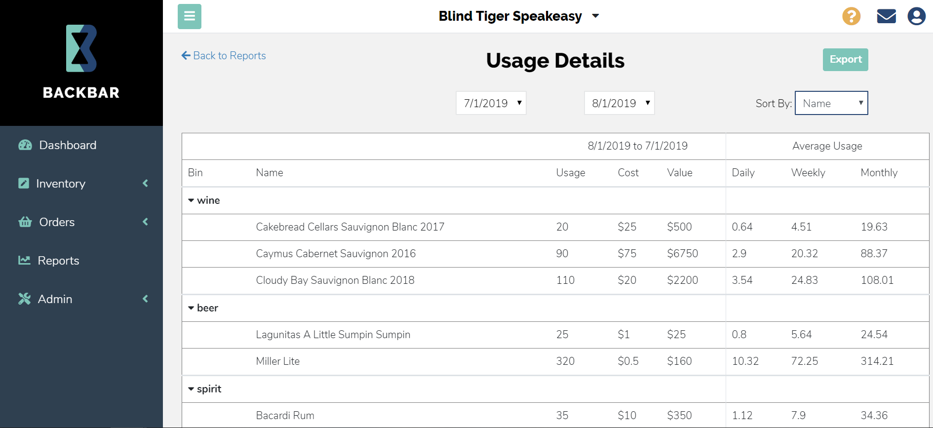Open the 7/1/2019 start date picker
The width and height of the screenshot is (933, 428).
(x=491, y=103)
